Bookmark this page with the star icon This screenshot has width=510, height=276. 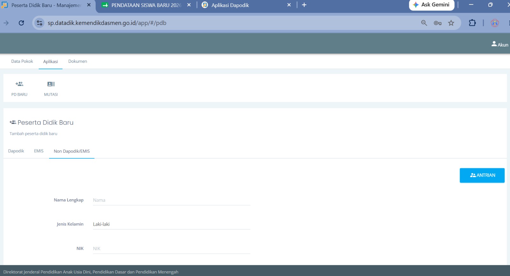pos(451,23)
